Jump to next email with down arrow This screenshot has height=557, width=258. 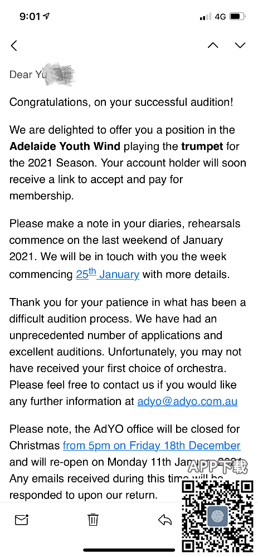tap(240, 45)
